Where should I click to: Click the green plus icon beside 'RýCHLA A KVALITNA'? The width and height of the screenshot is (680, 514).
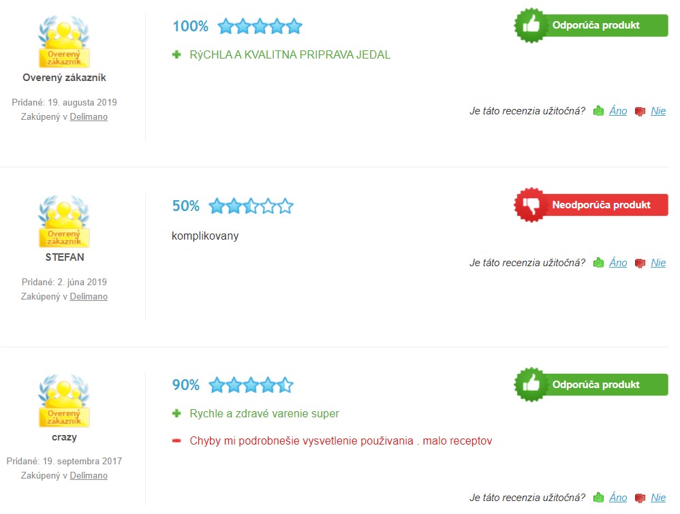click(x=177, y=54)
